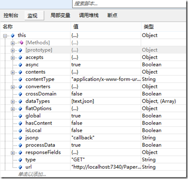Click the blue icon beside url
188x179 pixels.
pos(20,167)
